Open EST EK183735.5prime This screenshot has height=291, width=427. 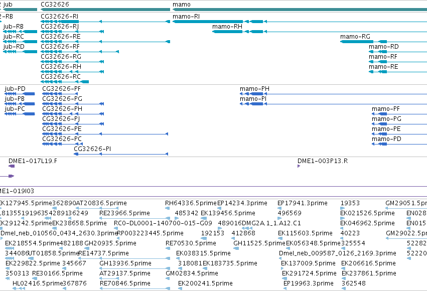click(x=230, y=263)
